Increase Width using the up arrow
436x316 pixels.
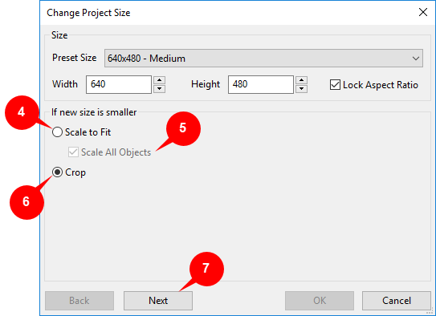pos(159,80)
